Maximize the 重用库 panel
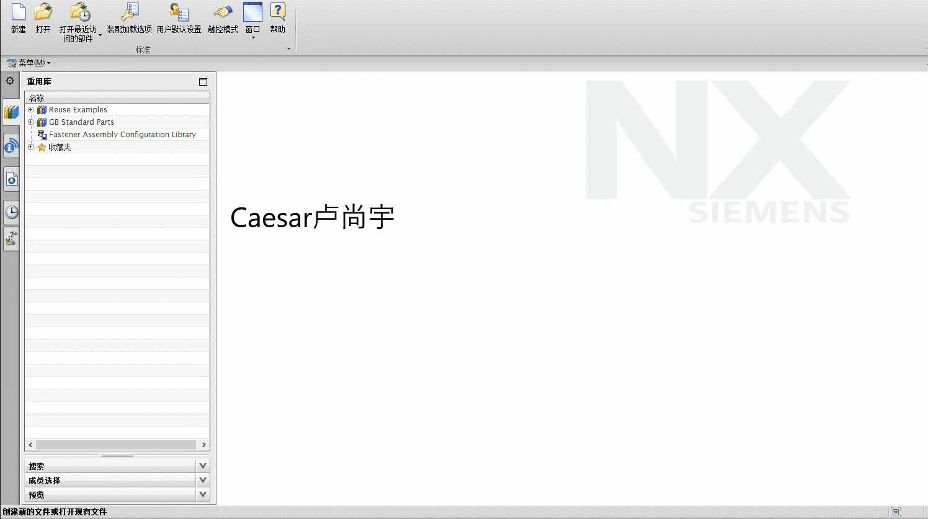The image size is (928, 519). (x=203, y=82)
